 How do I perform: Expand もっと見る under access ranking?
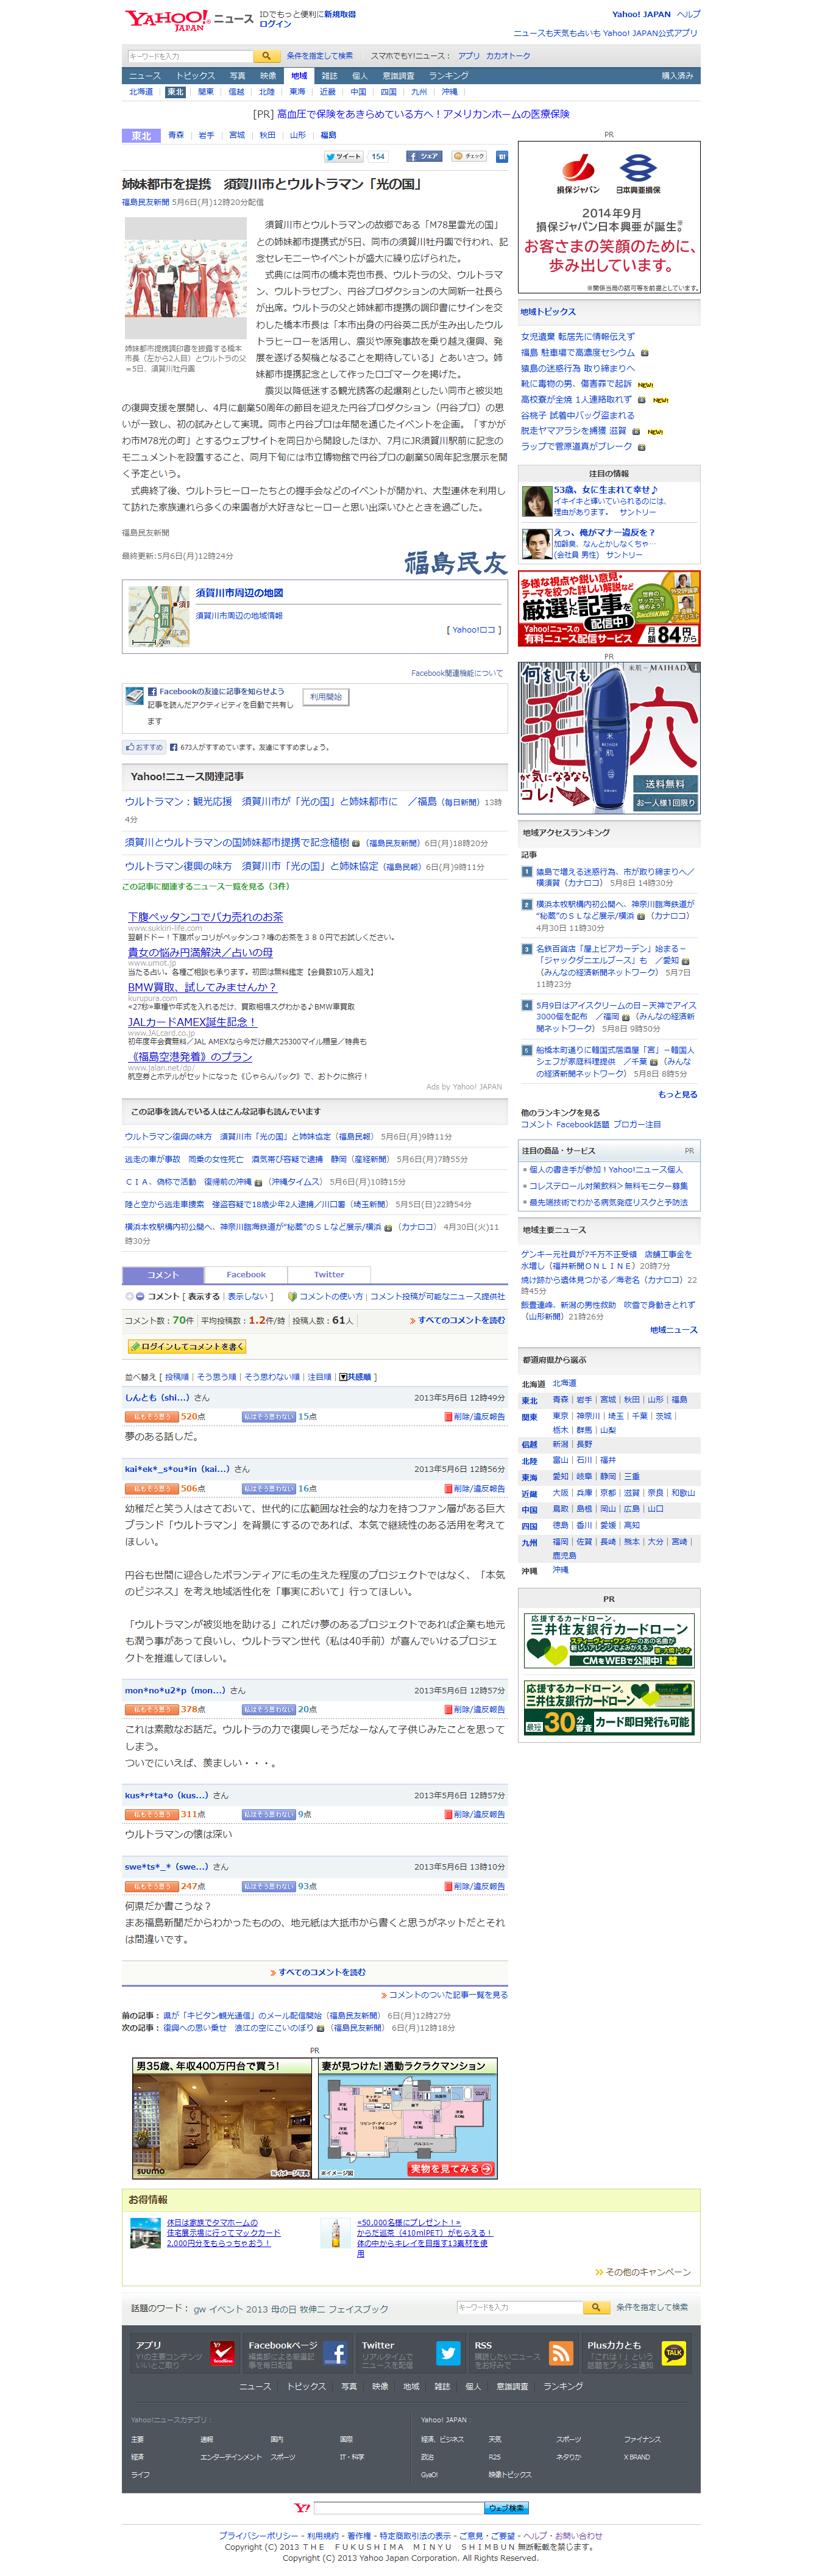[678, 1094]
